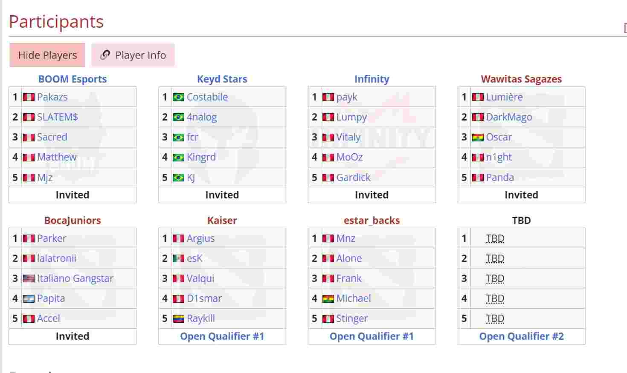The image size is (627, 373).
Task: Click the Argentina flag next to Papita
Action: coord(29,298)
